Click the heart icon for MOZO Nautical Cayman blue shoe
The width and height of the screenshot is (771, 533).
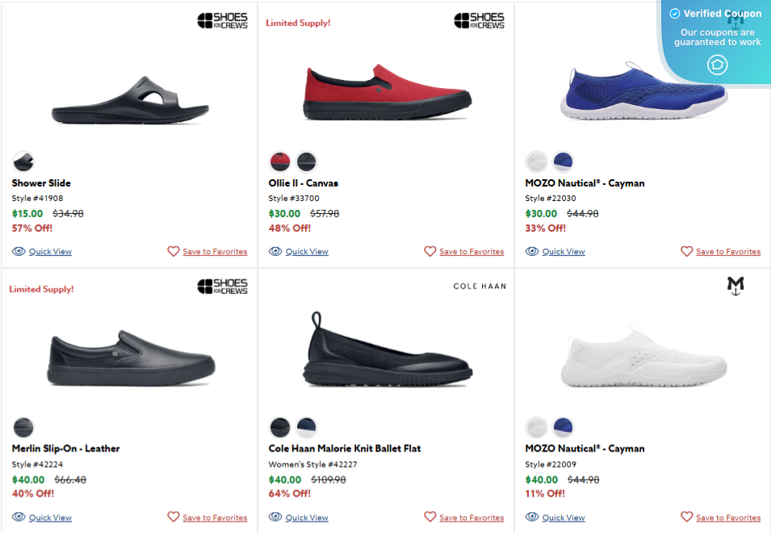(687, 251)
